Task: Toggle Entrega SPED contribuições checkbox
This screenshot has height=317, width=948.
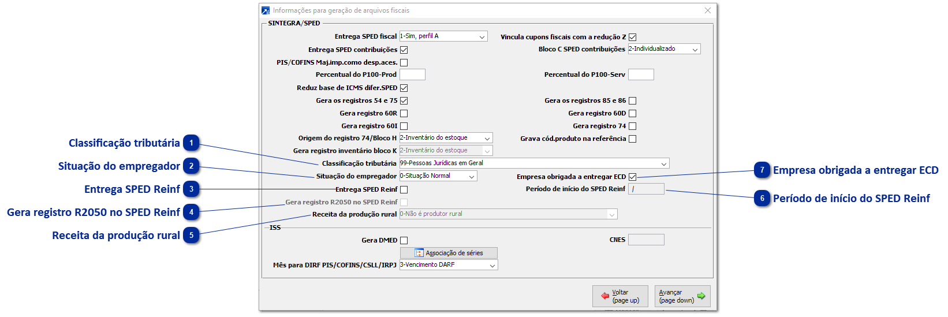Action: point(404,50)
